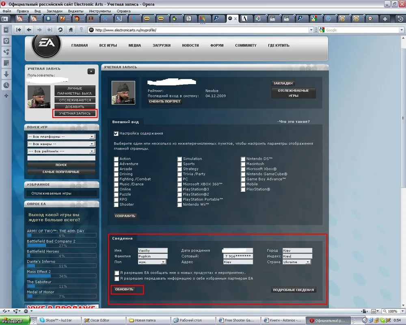Screen dimensions: 406x325
Task: Expand the Пол gender dropdown
Action: 152,262
